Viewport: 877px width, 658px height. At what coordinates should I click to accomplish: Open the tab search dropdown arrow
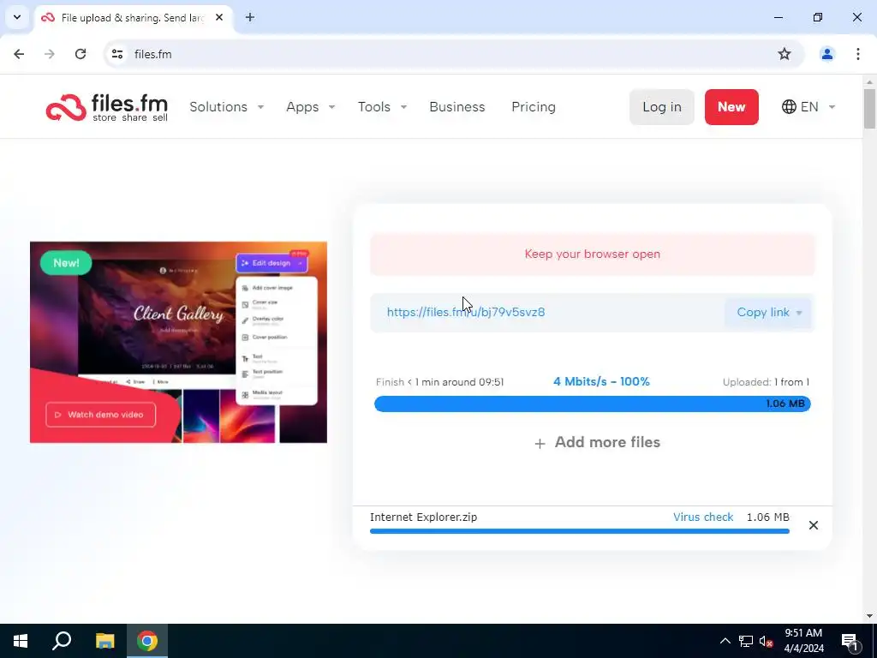[17, 17]
